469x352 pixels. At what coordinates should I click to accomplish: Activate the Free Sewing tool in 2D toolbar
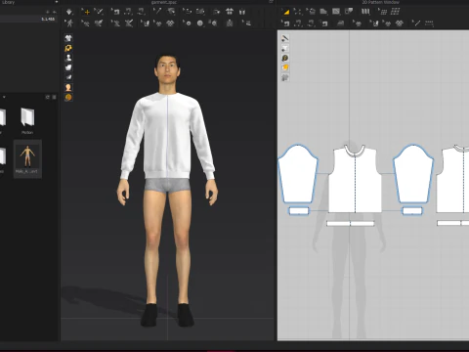point(311,23)
